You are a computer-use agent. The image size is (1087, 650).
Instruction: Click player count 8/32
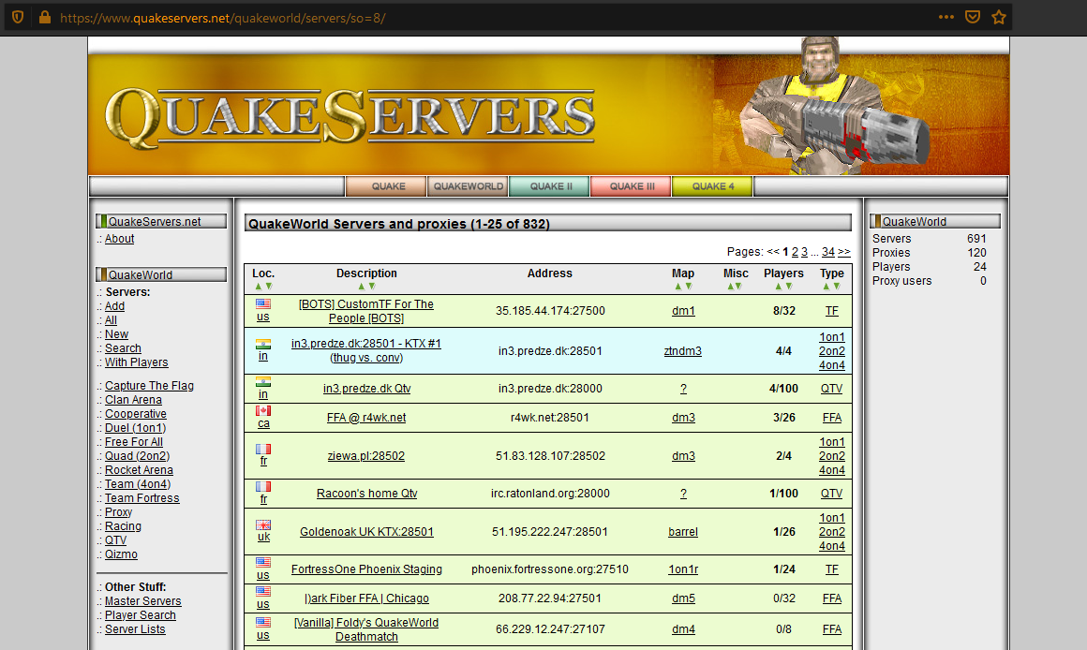(x=784, y=311)
